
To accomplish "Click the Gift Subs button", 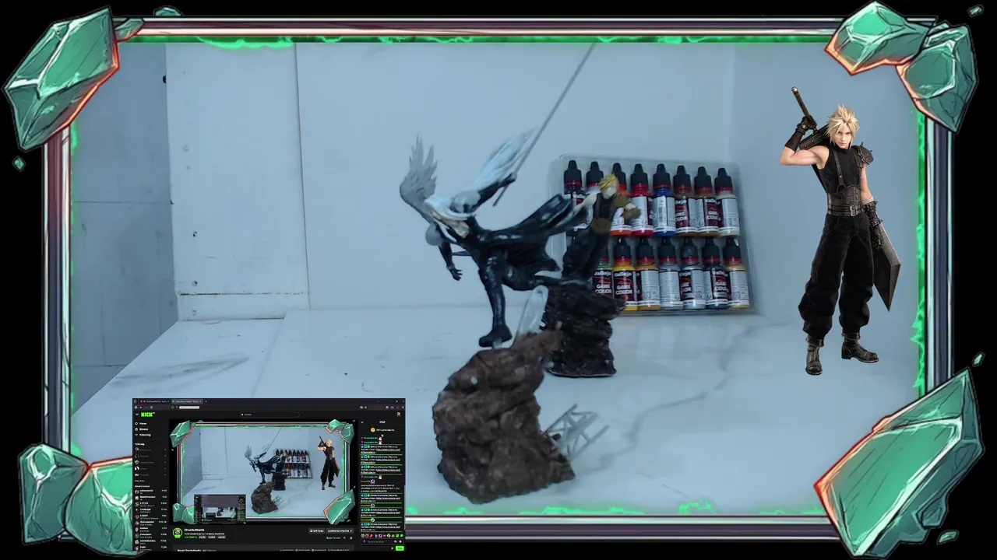I will coord(316,531).
